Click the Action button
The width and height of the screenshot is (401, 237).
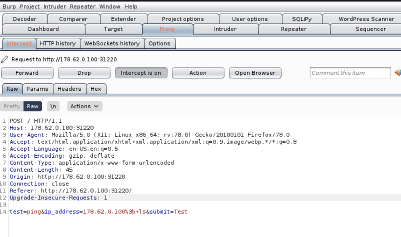[x=198, y=73]
